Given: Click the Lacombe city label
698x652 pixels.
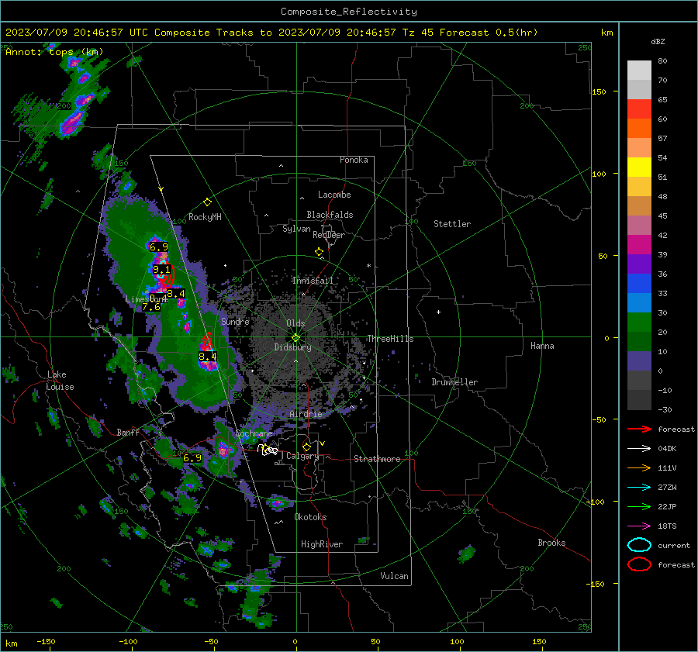Looking at the screenshot, I should 334,195.
